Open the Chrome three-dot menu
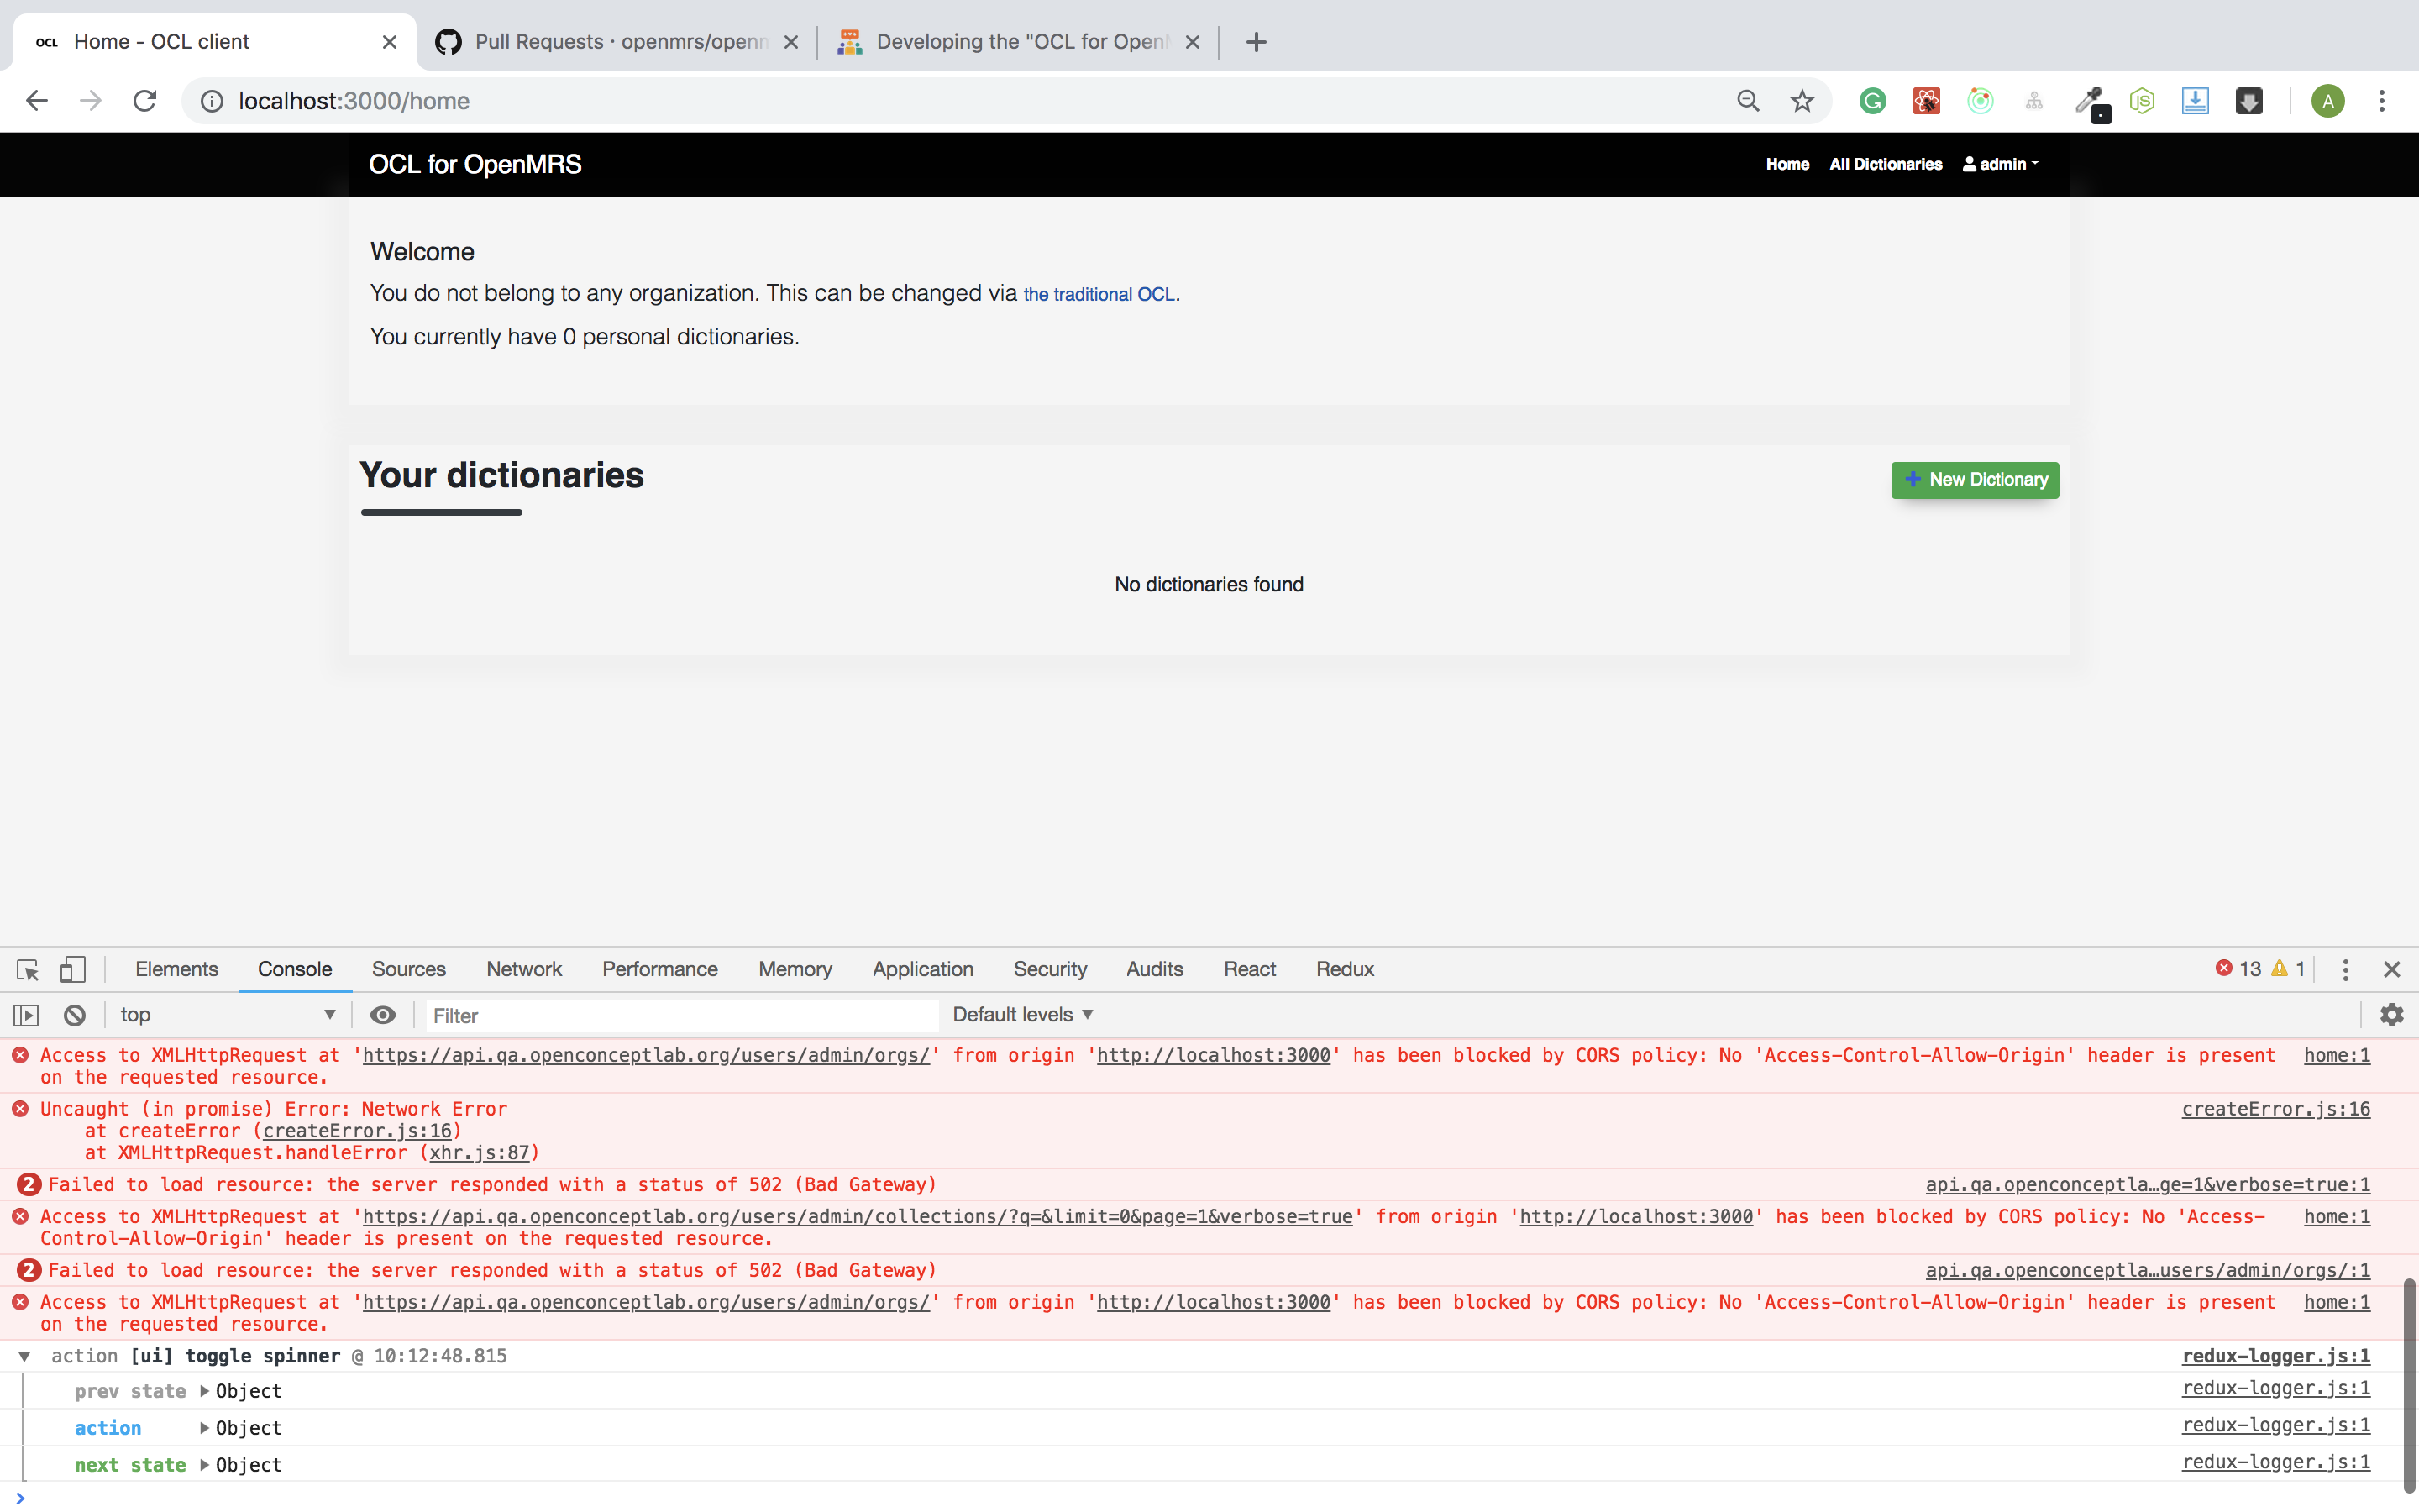The image size is (2419, 1512). click(x=2382, y=101)
